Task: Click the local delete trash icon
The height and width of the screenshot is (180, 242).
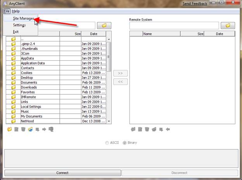Action: [23, 129]
